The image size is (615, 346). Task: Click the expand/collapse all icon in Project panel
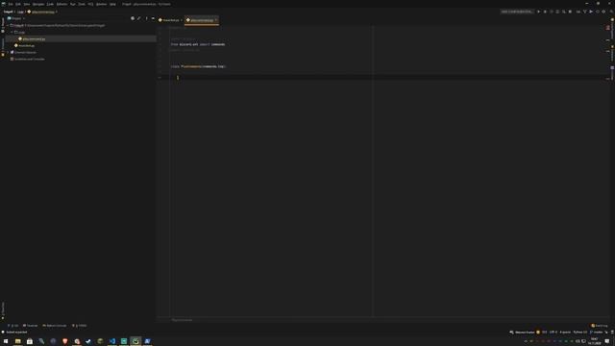(x=139, y=18)
